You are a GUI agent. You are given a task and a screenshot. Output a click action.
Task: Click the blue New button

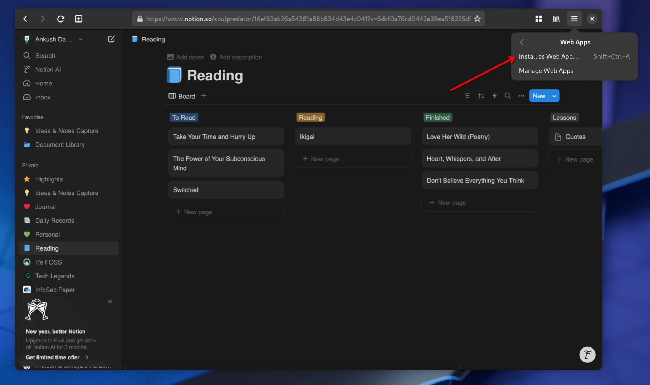[539, 95]
